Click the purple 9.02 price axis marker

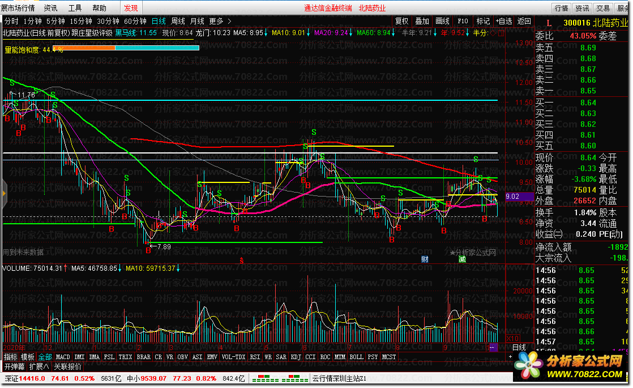(519, 197)
